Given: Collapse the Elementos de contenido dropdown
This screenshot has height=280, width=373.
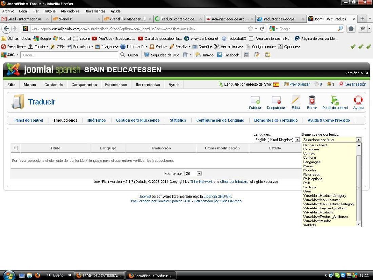Looking at the screenshot, I should pyautogui.click(x=358, y=140).
